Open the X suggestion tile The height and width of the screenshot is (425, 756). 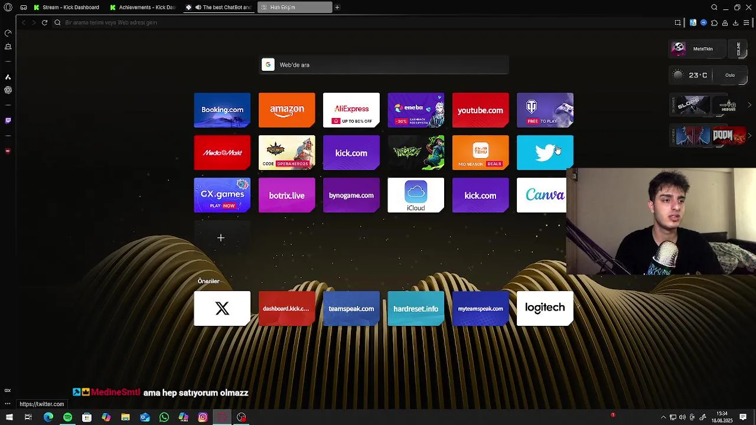tap(222, 308)
